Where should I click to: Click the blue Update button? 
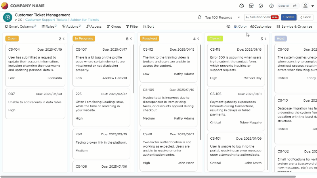point(288,17)
